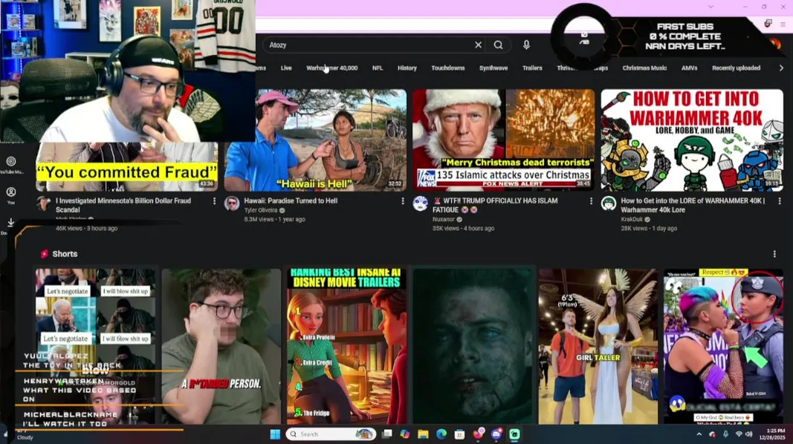The image size is (793, 444).
Task: Start voice search with the microphone icon
Action: pyautogui.click(x=526, y=45)
